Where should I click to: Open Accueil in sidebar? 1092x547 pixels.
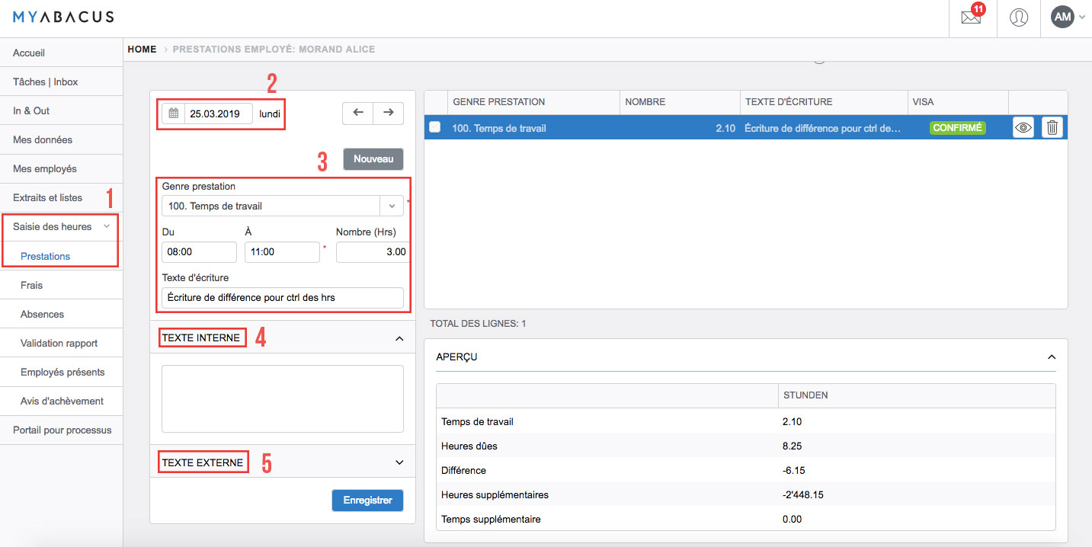pos(61,53)
